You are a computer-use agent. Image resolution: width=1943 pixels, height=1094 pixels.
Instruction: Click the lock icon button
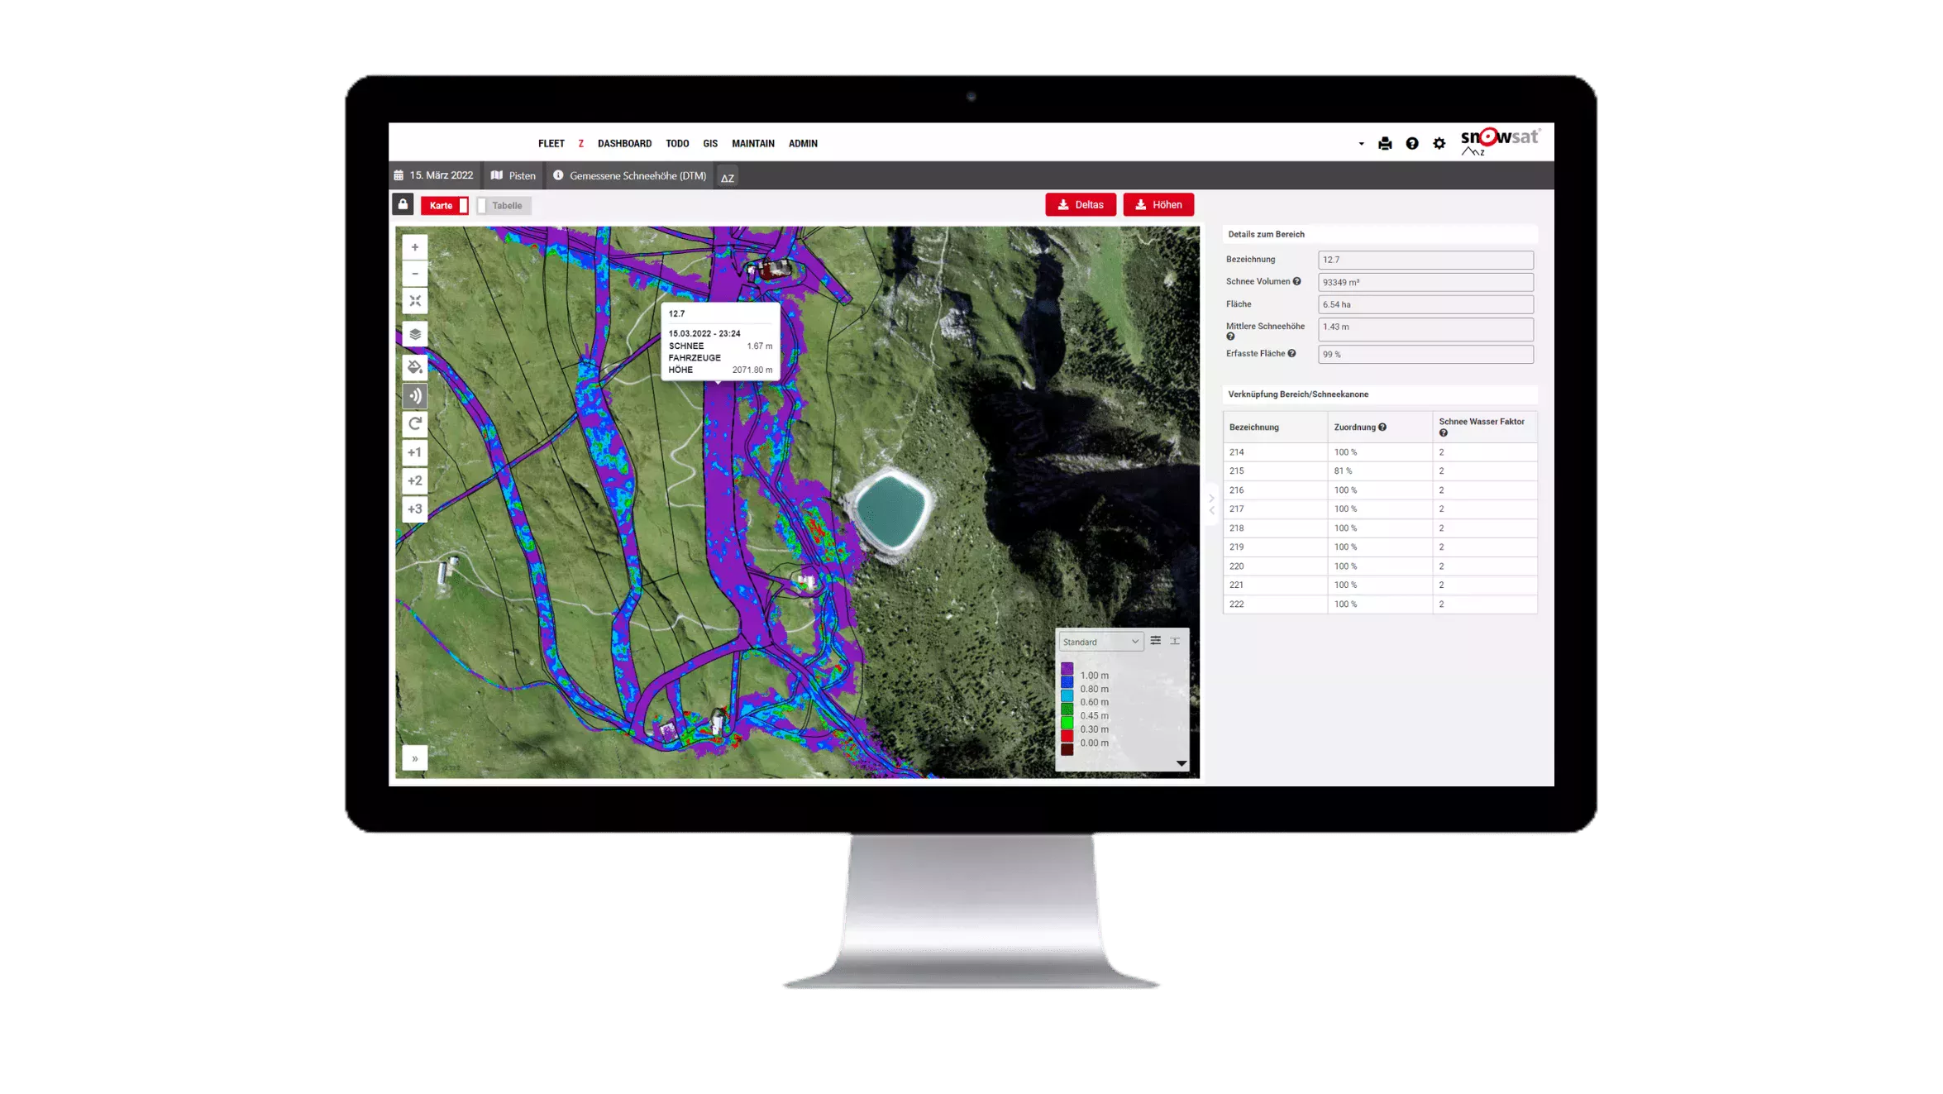pos(403,204)
